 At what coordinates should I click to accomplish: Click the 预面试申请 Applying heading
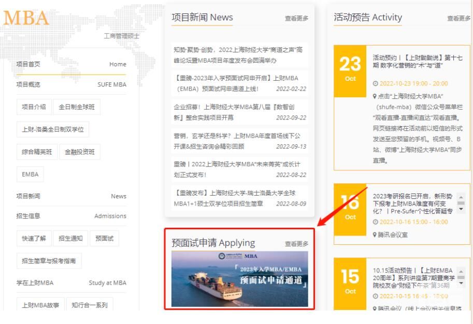point(213,243)
